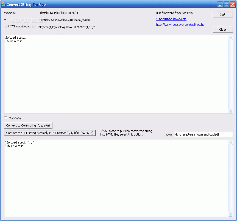
Task: Minimize the Convert String For Cpp window
Action: click(x=220, y=4)
